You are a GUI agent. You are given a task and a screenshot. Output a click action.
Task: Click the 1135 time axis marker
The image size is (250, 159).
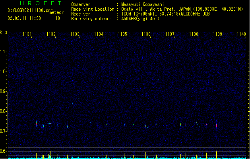tap(122, 34)
